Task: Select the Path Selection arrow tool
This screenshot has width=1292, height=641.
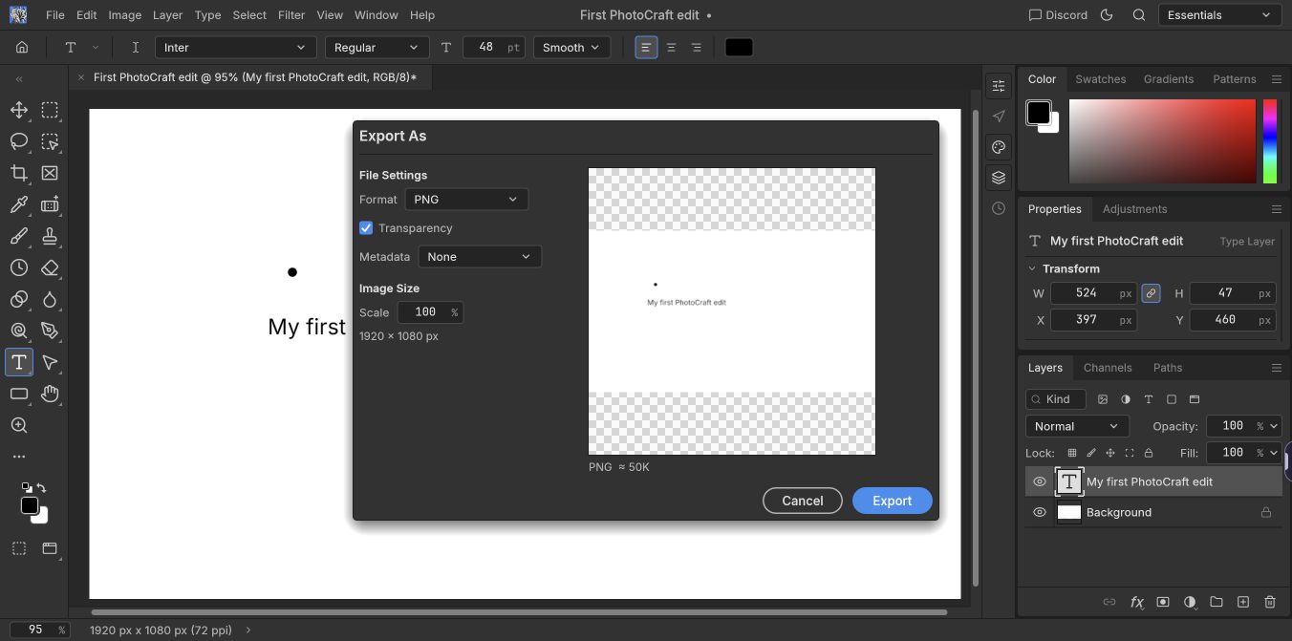Action: pos(50,362)
